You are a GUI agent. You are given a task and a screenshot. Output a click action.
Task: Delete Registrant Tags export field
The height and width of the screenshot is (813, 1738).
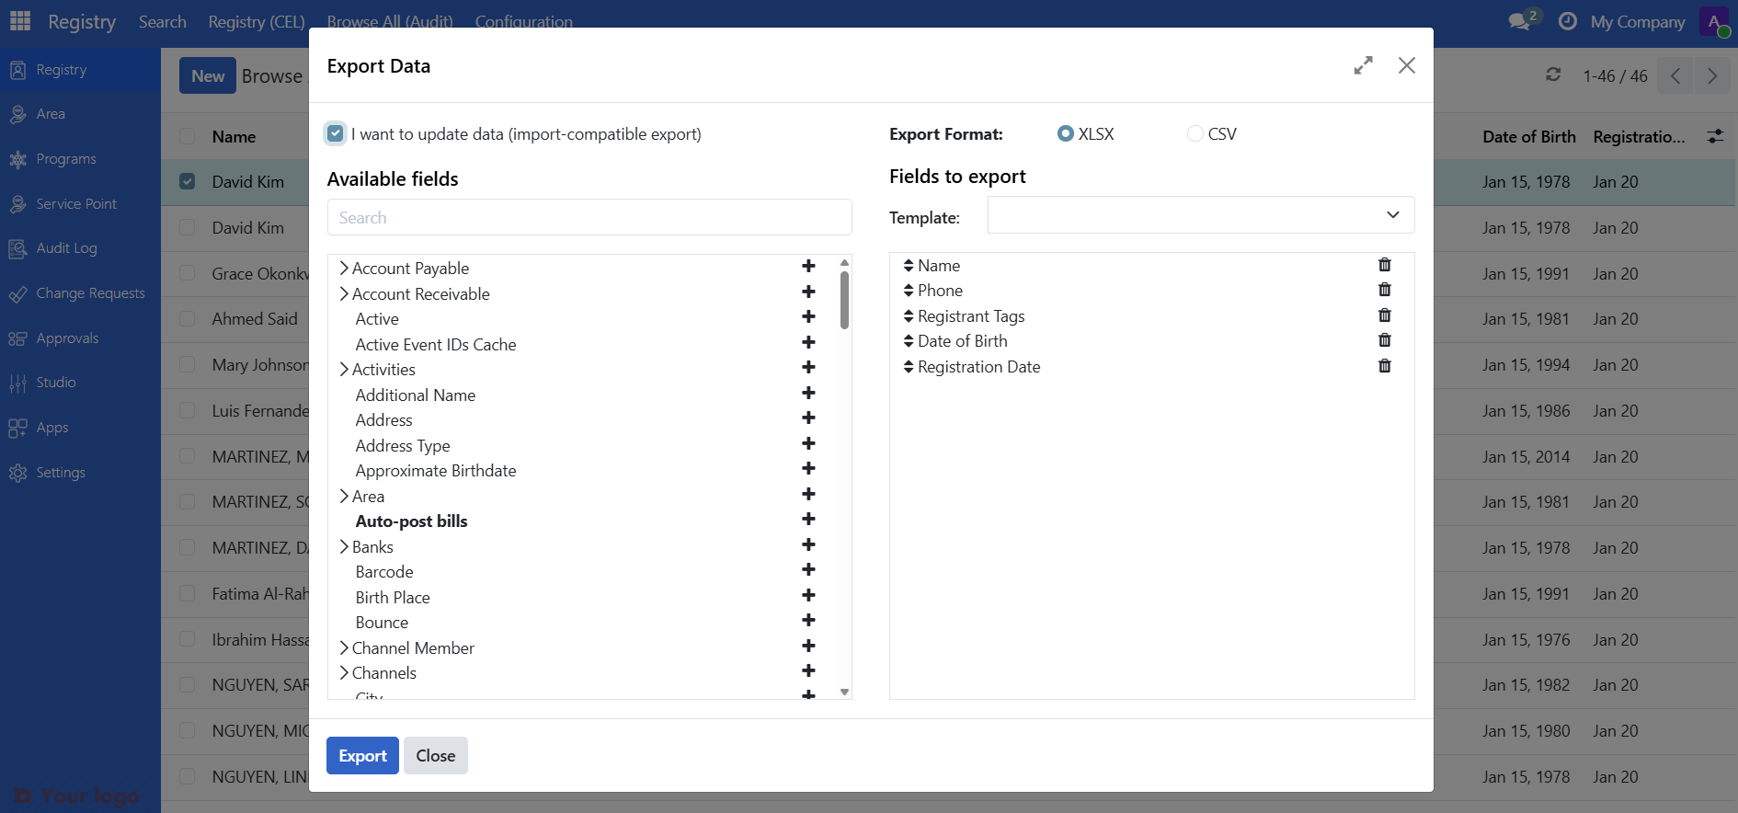[1385, 315]
